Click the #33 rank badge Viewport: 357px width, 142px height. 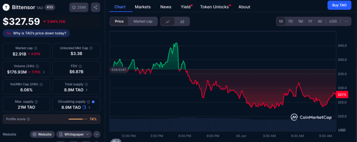(x=50, y=7)
